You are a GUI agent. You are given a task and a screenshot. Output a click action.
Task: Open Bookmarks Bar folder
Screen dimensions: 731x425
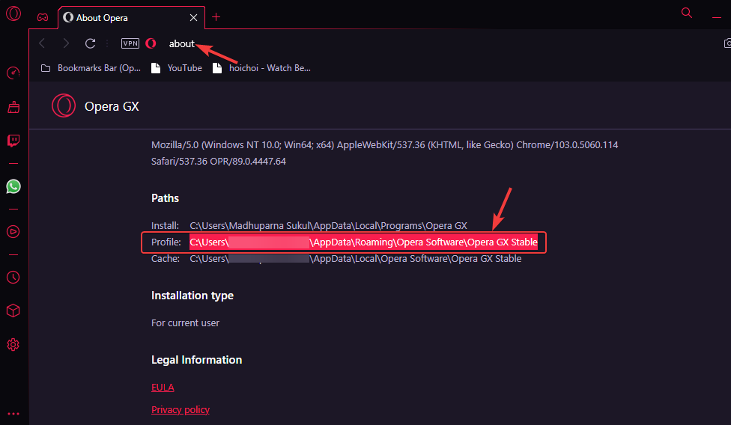[x=91, y=68]
